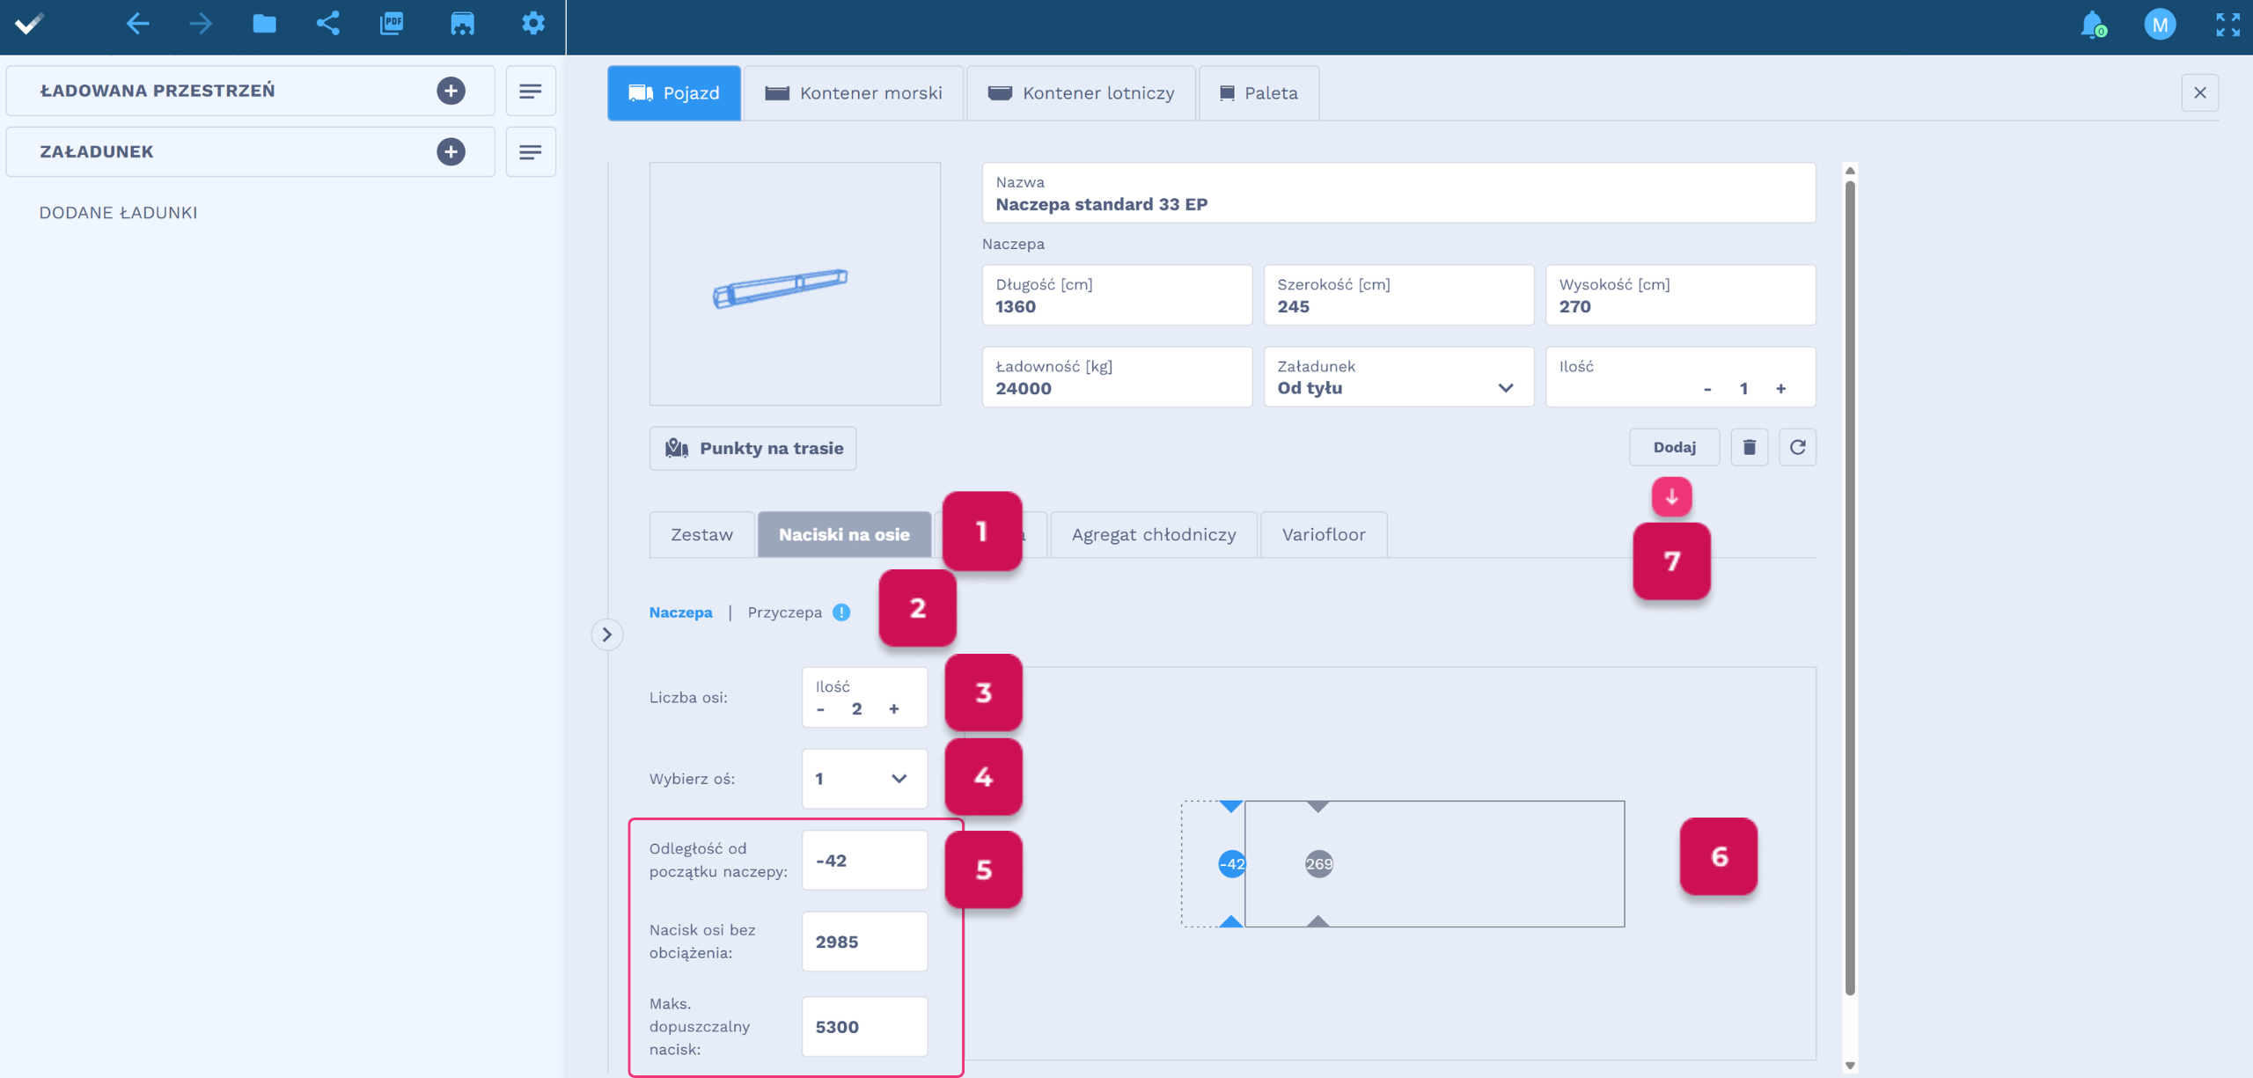Expand the side panel chevron arrow

tap(606, 634)
